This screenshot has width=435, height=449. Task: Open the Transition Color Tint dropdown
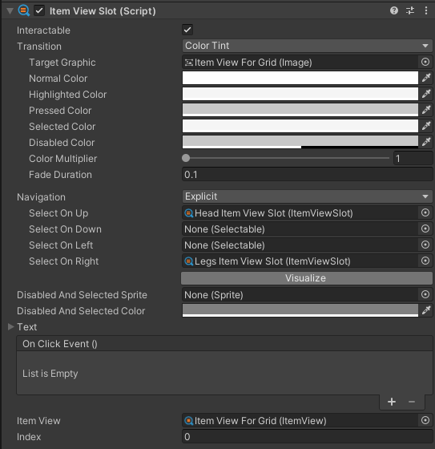pyautogui.click(x=307, y=46)
